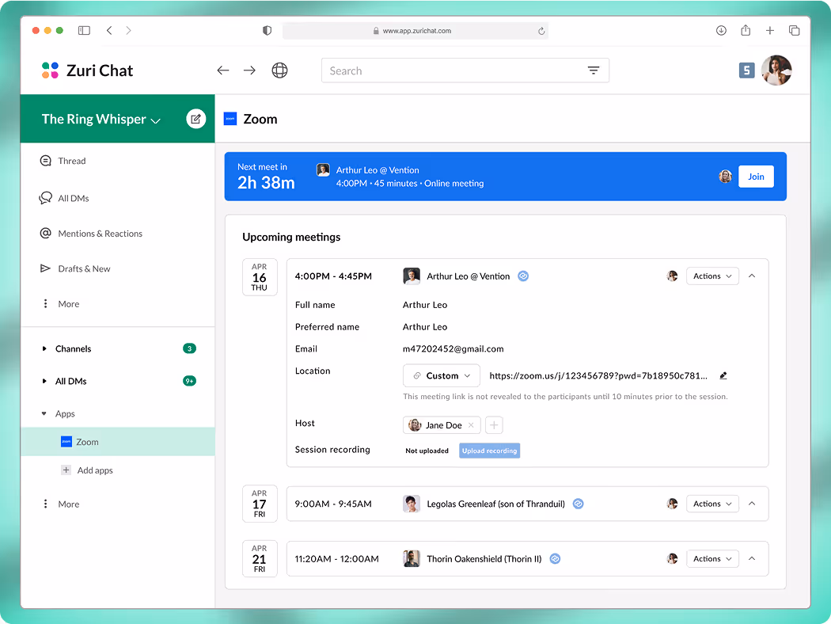Click badge icon next to Legolas Greenleaf
The height and width of the screenshot is (624, 831).
point(579,503)
